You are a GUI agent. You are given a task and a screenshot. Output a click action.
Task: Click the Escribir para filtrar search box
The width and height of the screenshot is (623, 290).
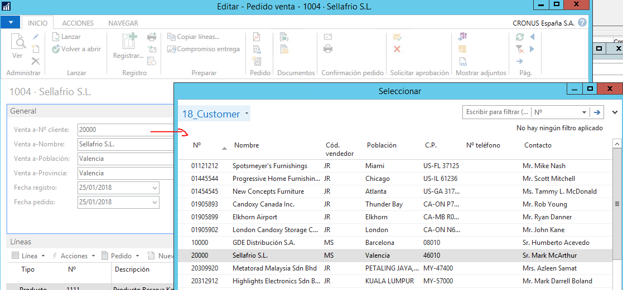[x=496, y=112]
